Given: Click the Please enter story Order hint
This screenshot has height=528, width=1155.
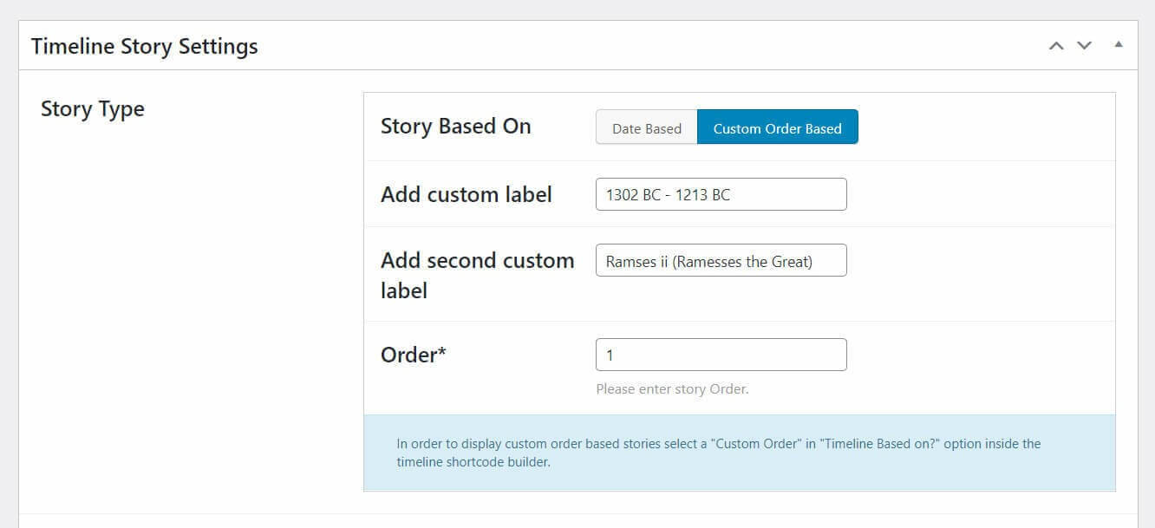Looking at the screenshot, I should tap(670, 388).
